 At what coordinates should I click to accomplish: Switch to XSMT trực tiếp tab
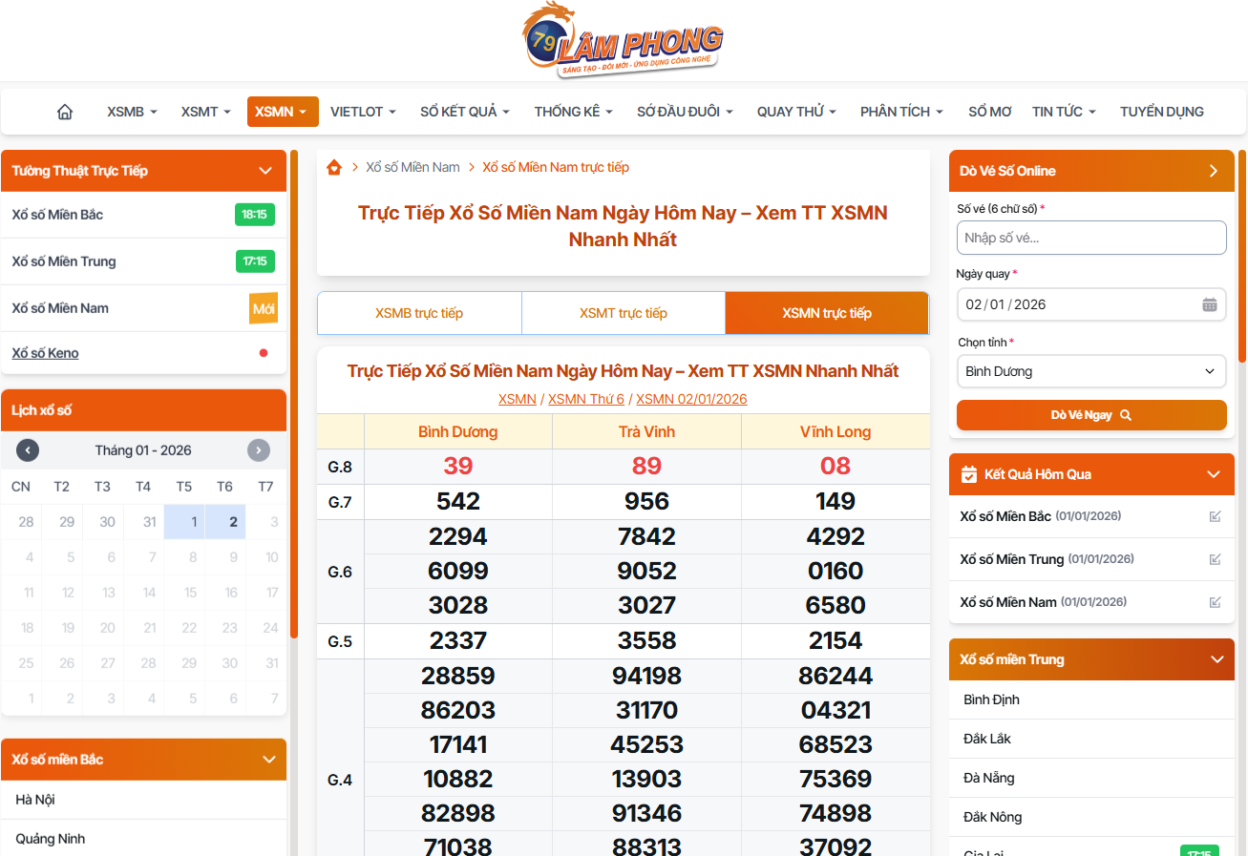coord(623,313)
